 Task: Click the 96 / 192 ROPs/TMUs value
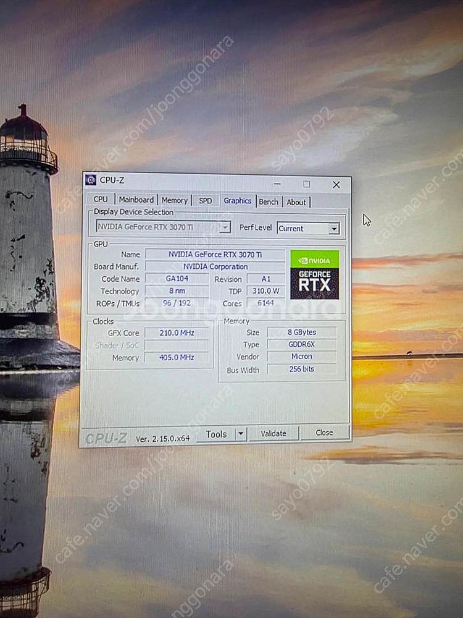click(x=177, y=303)
